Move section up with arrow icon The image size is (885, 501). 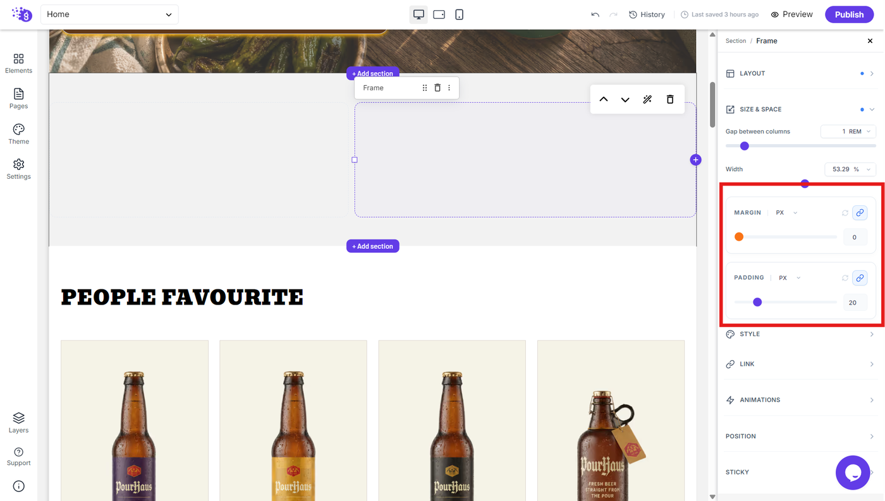tap(604, 99)
